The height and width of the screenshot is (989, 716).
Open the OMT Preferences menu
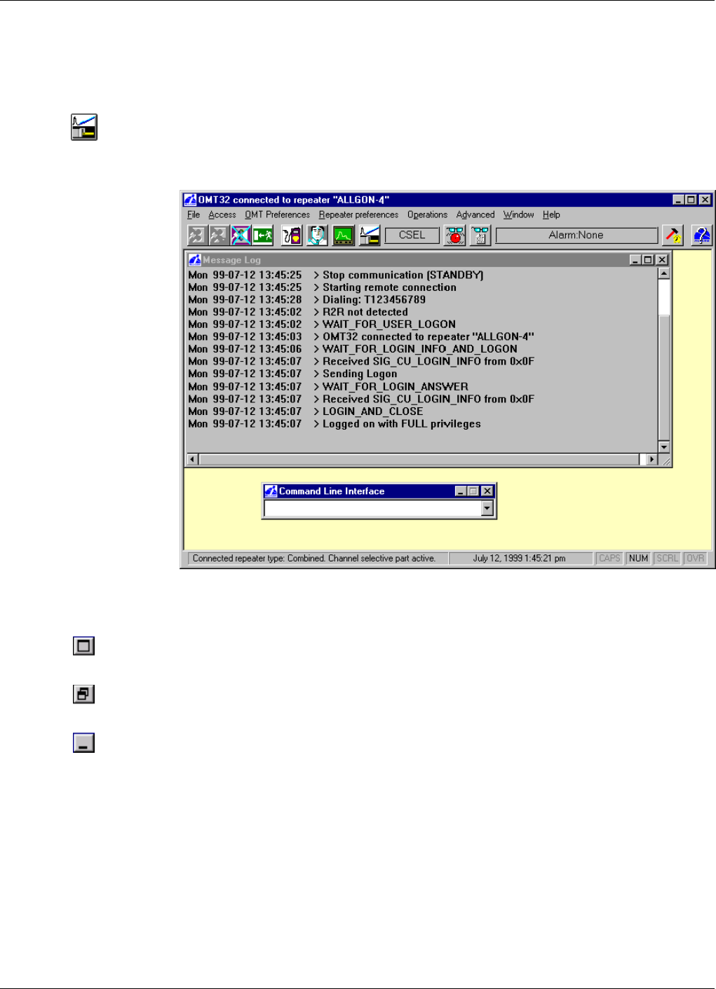pos(277,215)
